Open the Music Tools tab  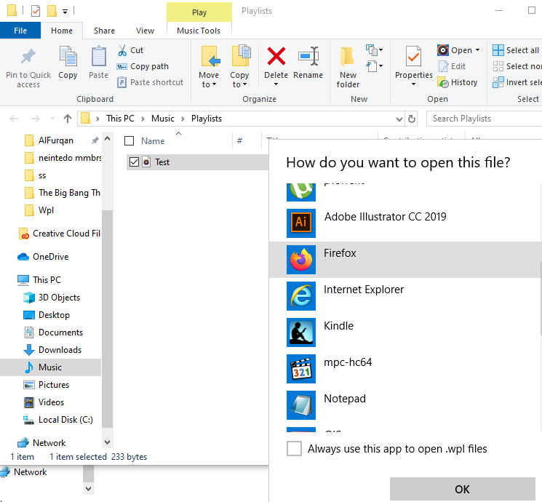[199, 31]
